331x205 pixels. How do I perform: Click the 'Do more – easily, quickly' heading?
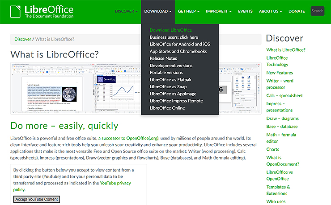[64, 126]
